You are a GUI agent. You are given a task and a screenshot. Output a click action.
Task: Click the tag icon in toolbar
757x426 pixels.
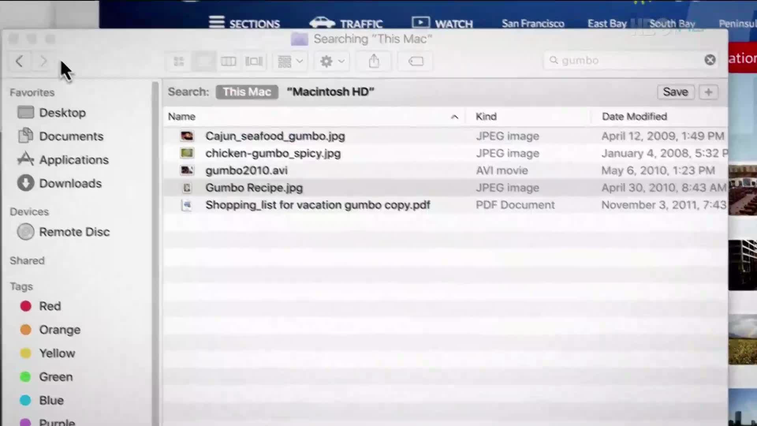tap(416, 62)
